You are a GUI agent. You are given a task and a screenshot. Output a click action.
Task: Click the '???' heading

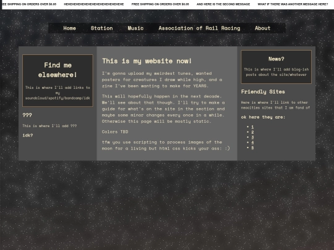[27, 115]
